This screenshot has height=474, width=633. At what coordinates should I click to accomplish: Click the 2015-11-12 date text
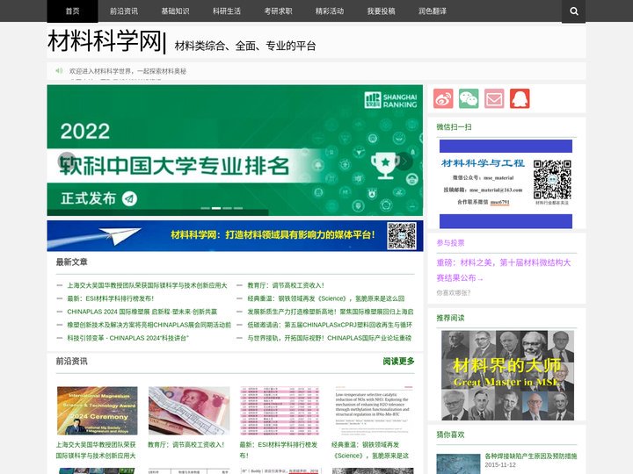click(x=500, y=465)
